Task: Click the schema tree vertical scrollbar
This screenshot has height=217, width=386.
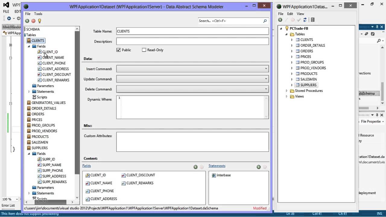Action: tap(77, 113)
